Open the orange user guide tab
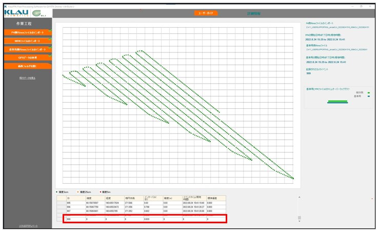The image size is (378, 232). click(x=206, y=13)
